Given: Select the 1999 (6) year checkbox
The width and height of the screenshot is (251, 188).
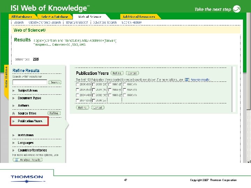Looking at the screenshot, I should pyautogui.click(x=110, y=90).
